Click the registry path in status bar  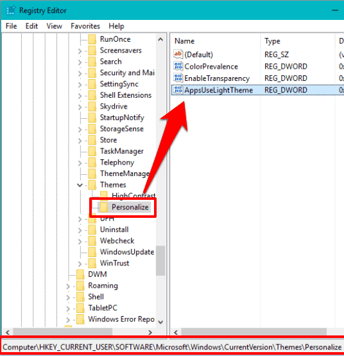tap(172, 347)
